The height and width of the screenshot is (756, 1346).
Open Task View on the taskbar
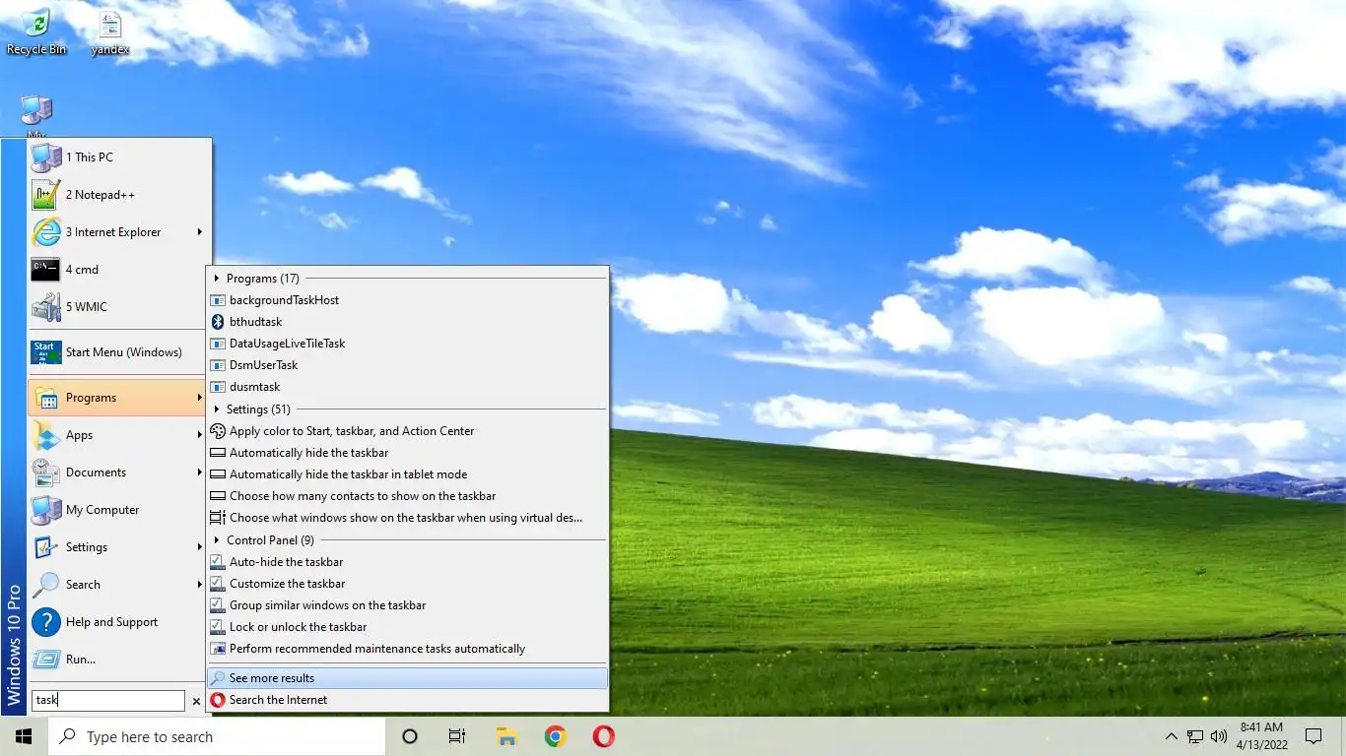tap(457, 736)
